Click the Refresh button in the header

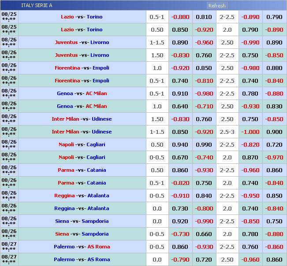point(217,6)
